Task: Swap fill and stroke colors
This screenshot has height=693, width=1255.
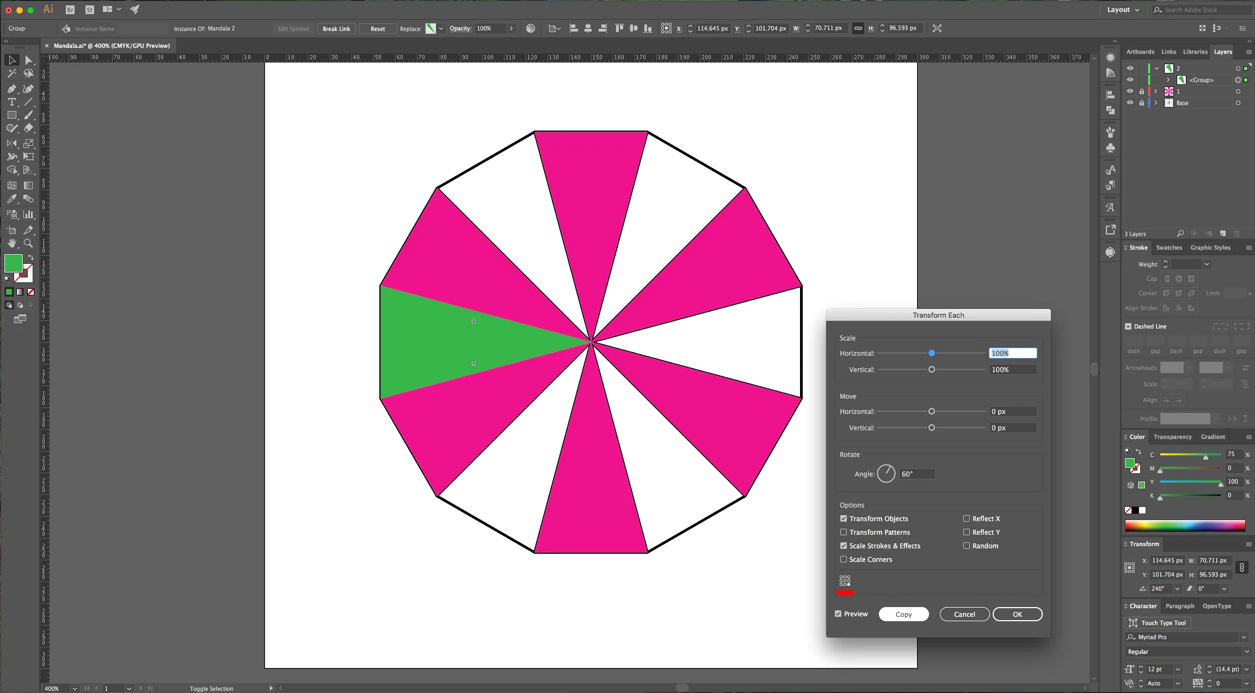Action: 30,257
